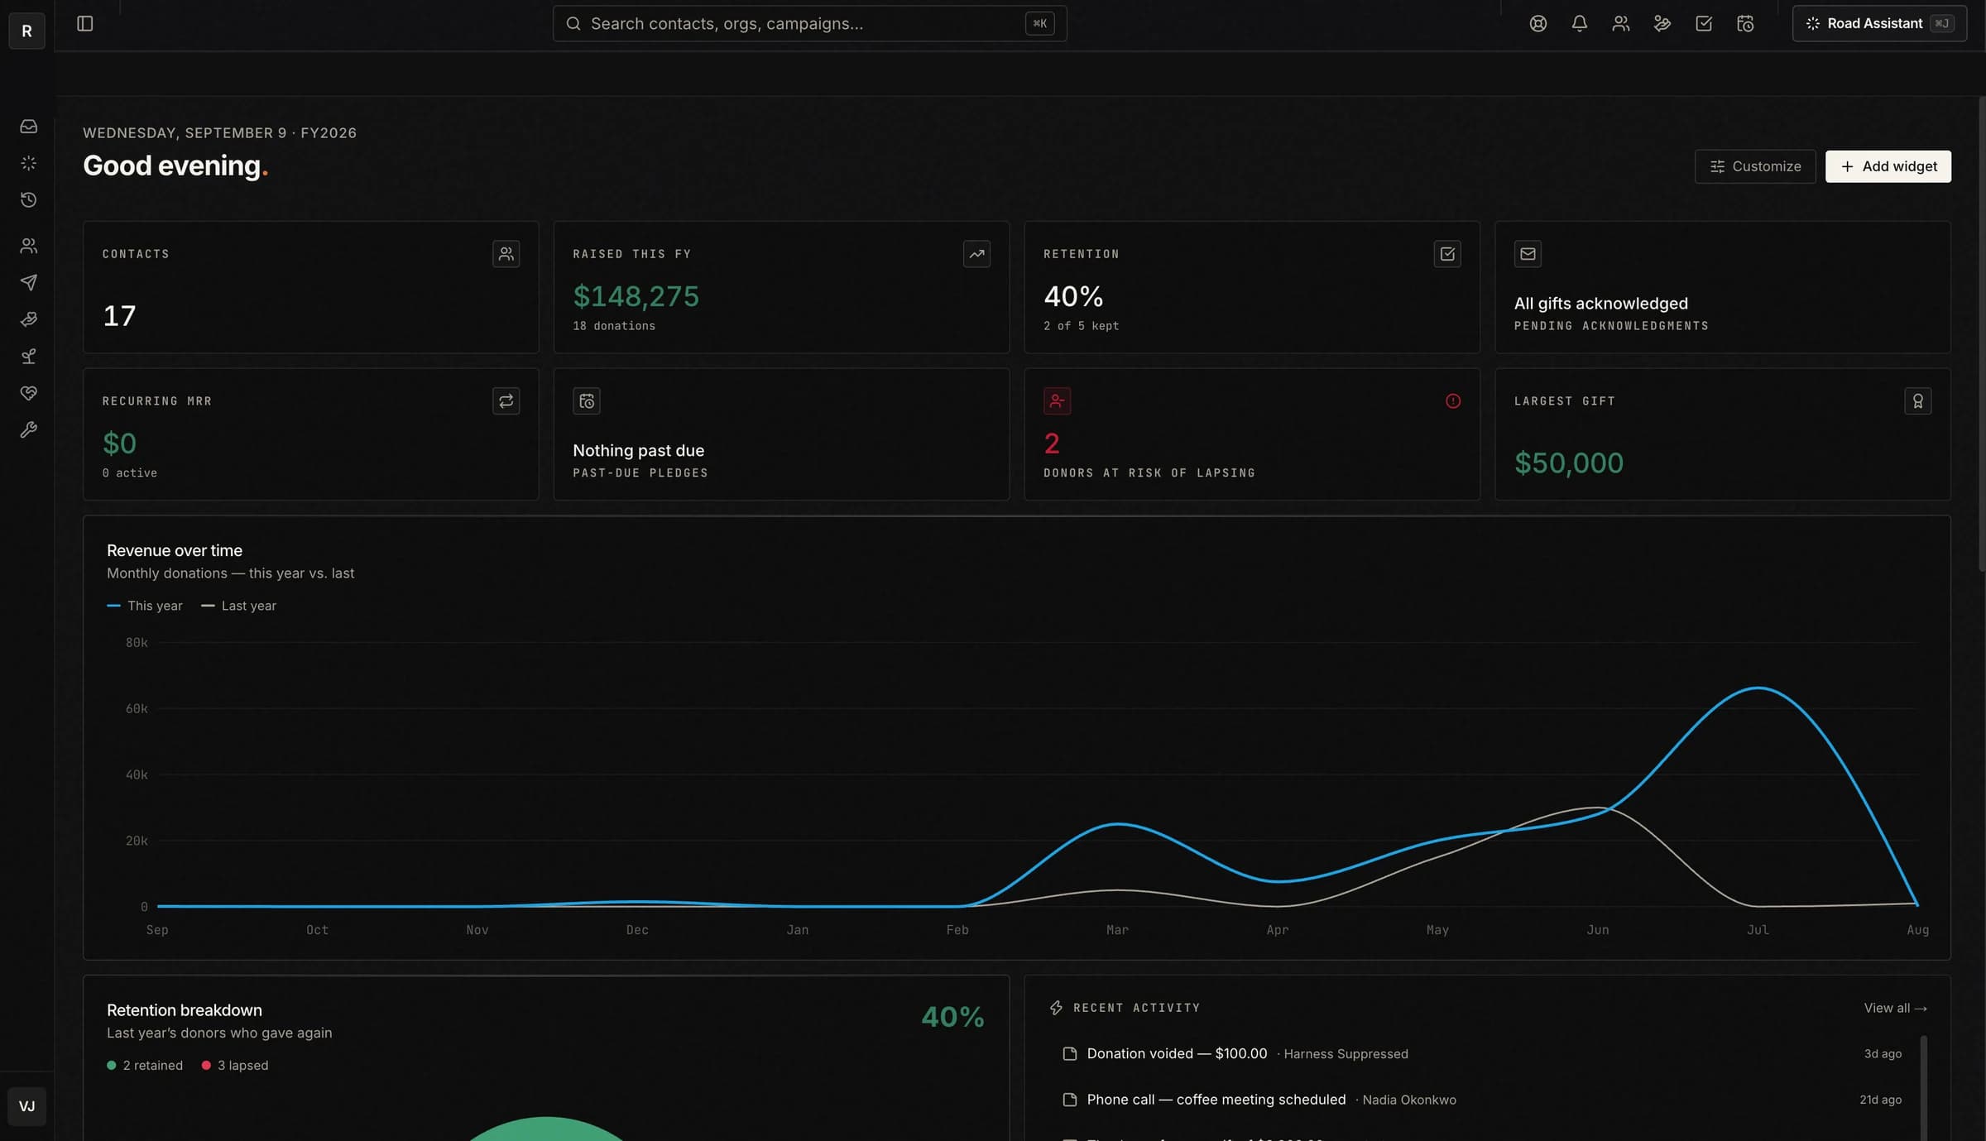This screenshot has height=1141, width=1986.
Task: Click Phone call coffee meeting scheduled activity
Action: 1481,1100
